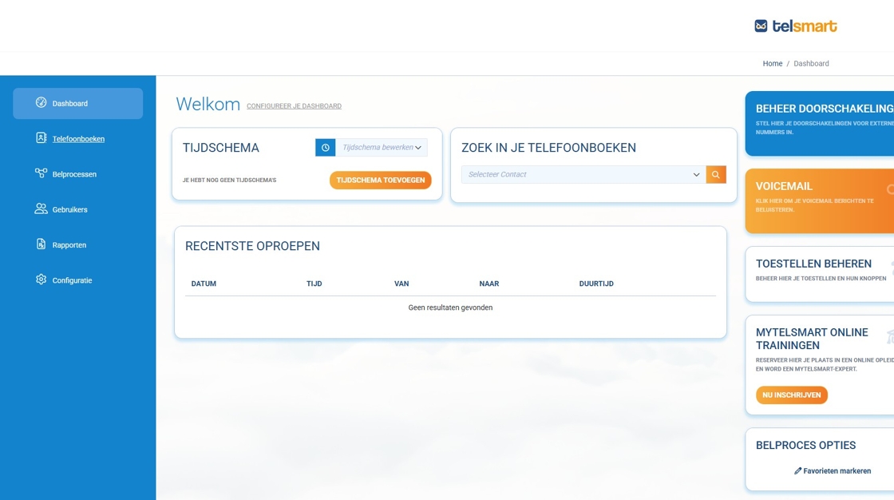Click the telsmart logo
The height and width of the screenshot is (500, 894).
[x=795, y=26]
